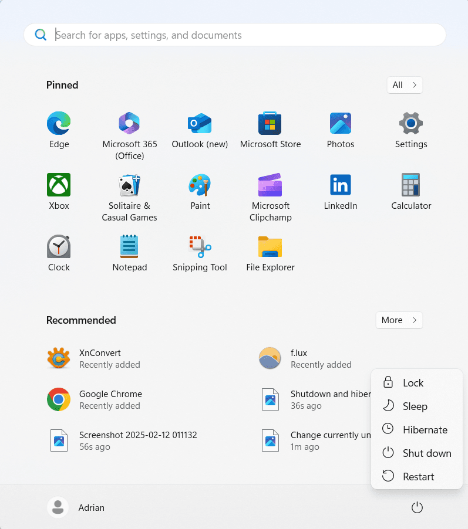
Task: Expand All pinned apps list
Action: pos(405,85)
